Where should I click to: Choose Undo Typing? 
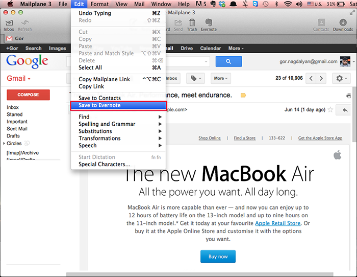click(x=118, y=13)
